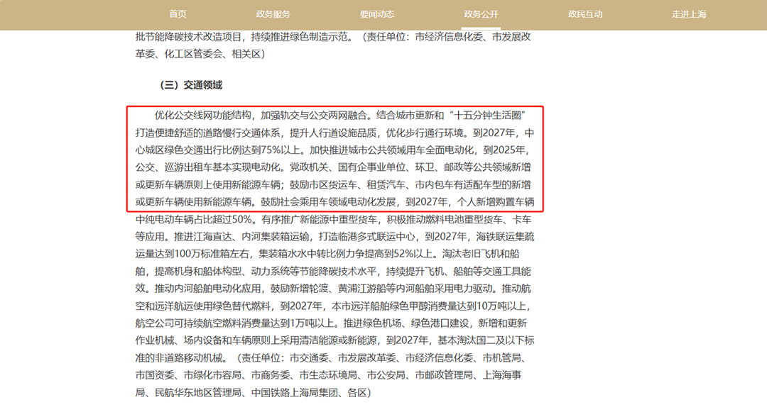
Task: Click the line starting 优化公交线网功能结构
Action: [340, 115]
